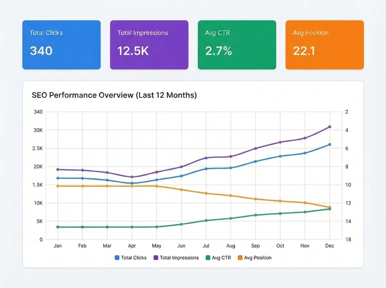Select the purple Total Impressions card
Screen dimensions: 386x288
149,45
